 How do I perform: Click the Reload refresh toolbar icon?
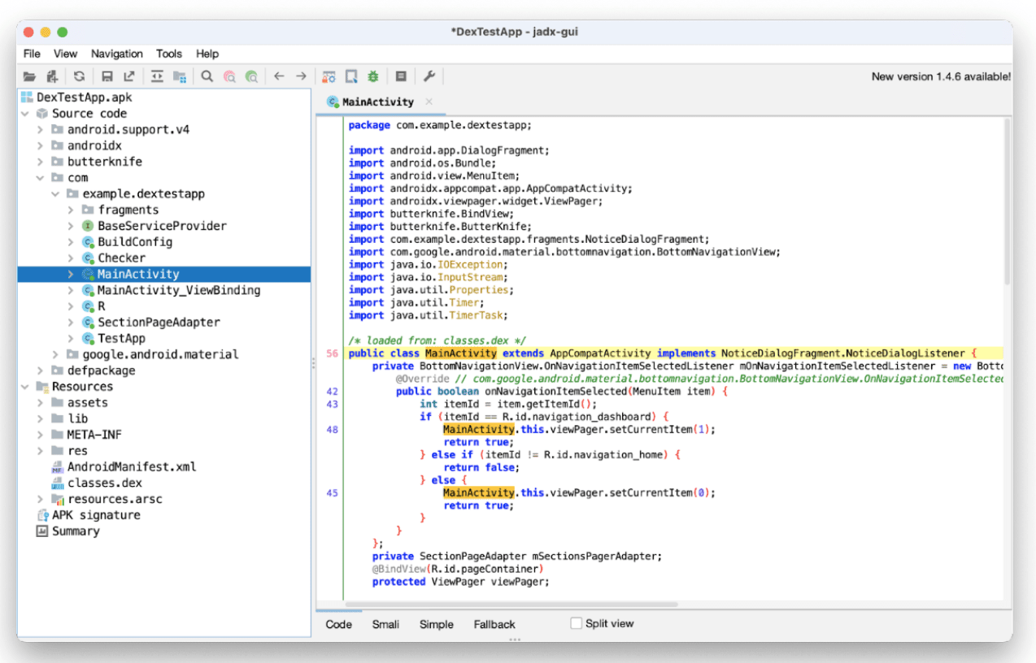(79, 76)
